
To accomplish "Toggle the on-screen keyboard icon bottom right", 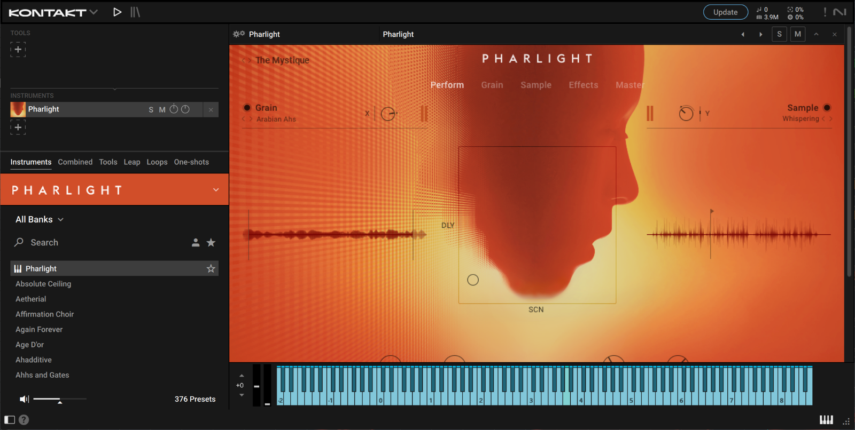I will (x=826, y=420).
